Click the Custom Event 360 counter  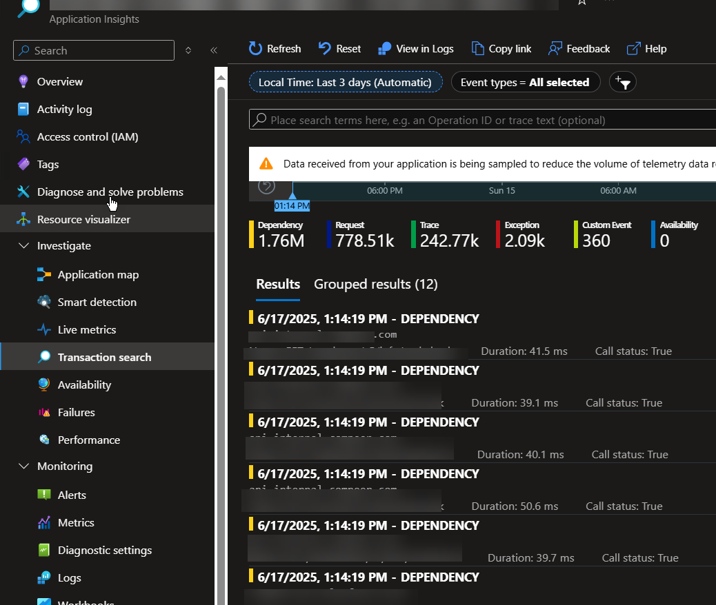pyautogui.click(x=603, y=234)
